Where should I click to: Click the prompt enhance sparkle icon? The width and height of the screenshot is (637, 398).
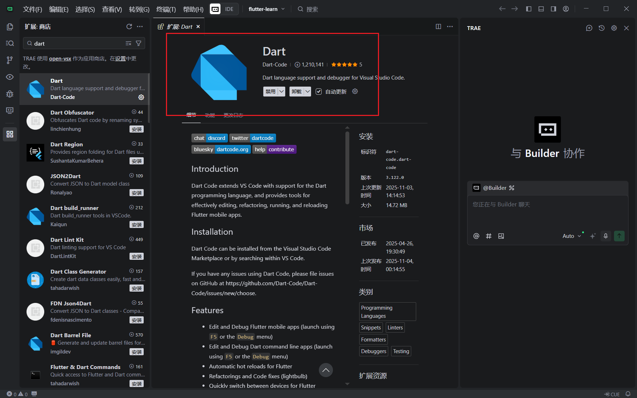pos(593,236)
